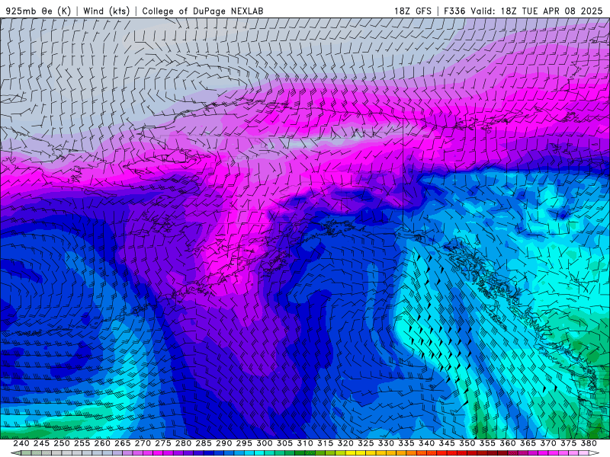Select the 280 value on the color scale

coord(183,443)
